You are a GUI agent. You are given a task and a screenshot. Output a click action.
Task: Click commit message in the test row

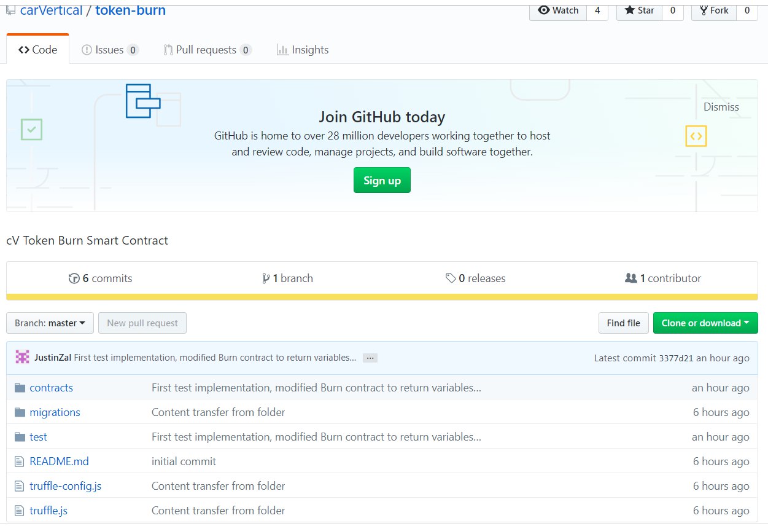tap(316, 437)
